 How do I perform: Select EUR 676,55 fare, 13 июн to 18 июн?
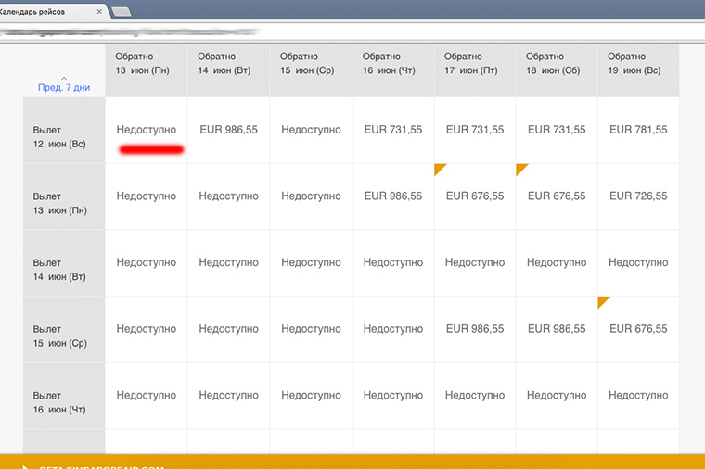(x=557, y=196)
